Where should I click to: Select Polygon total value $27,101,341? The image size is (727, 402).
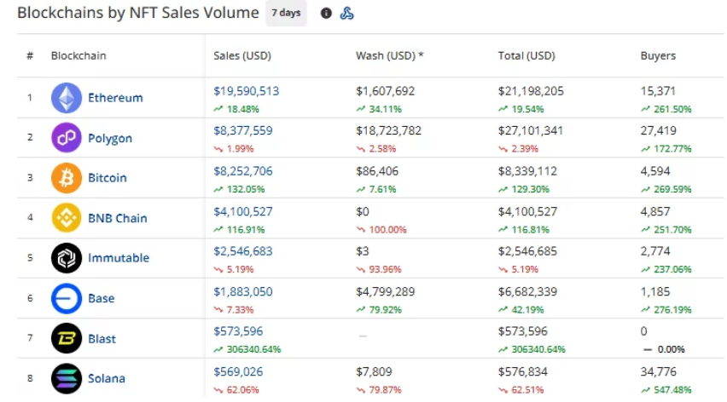[x=531, y=130]
